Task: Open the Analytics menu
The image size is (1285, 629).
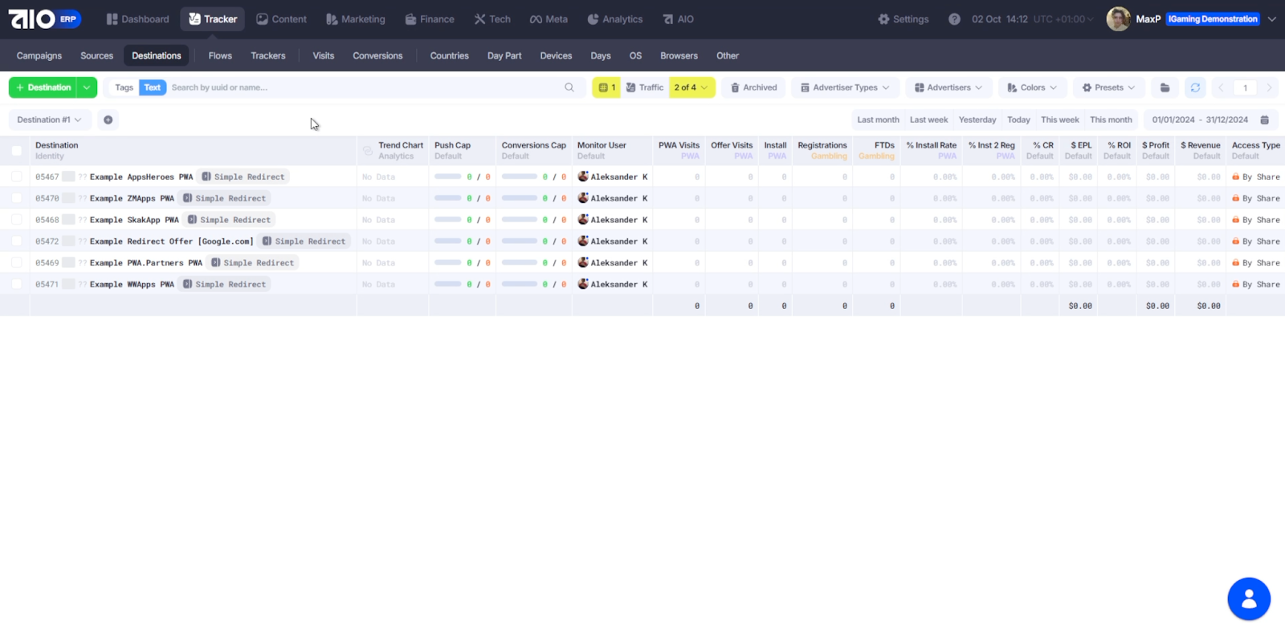Action: pyautogui.click(x=615, y=19)
